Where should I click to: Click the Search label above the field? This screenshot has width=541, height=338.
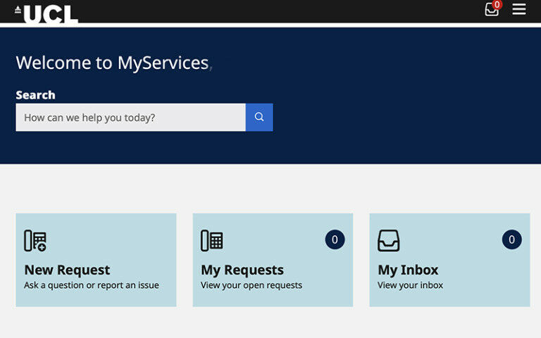pyautogui.click(x=35, y=95)
